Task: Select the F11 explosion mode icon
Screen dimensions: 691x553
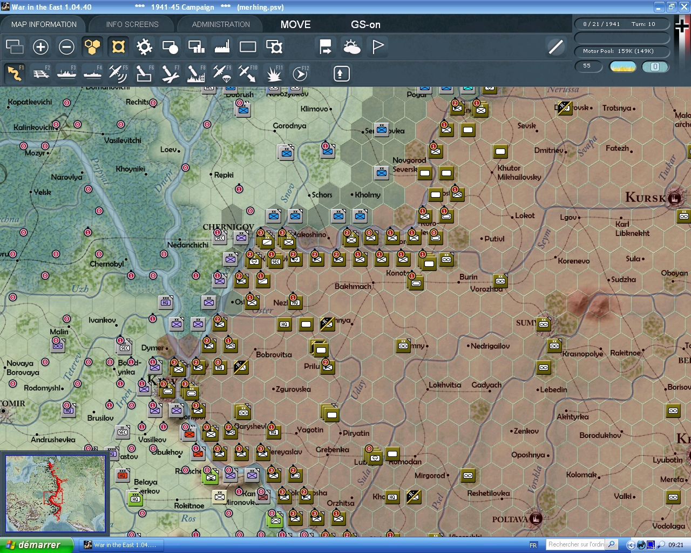Action: 274,73
